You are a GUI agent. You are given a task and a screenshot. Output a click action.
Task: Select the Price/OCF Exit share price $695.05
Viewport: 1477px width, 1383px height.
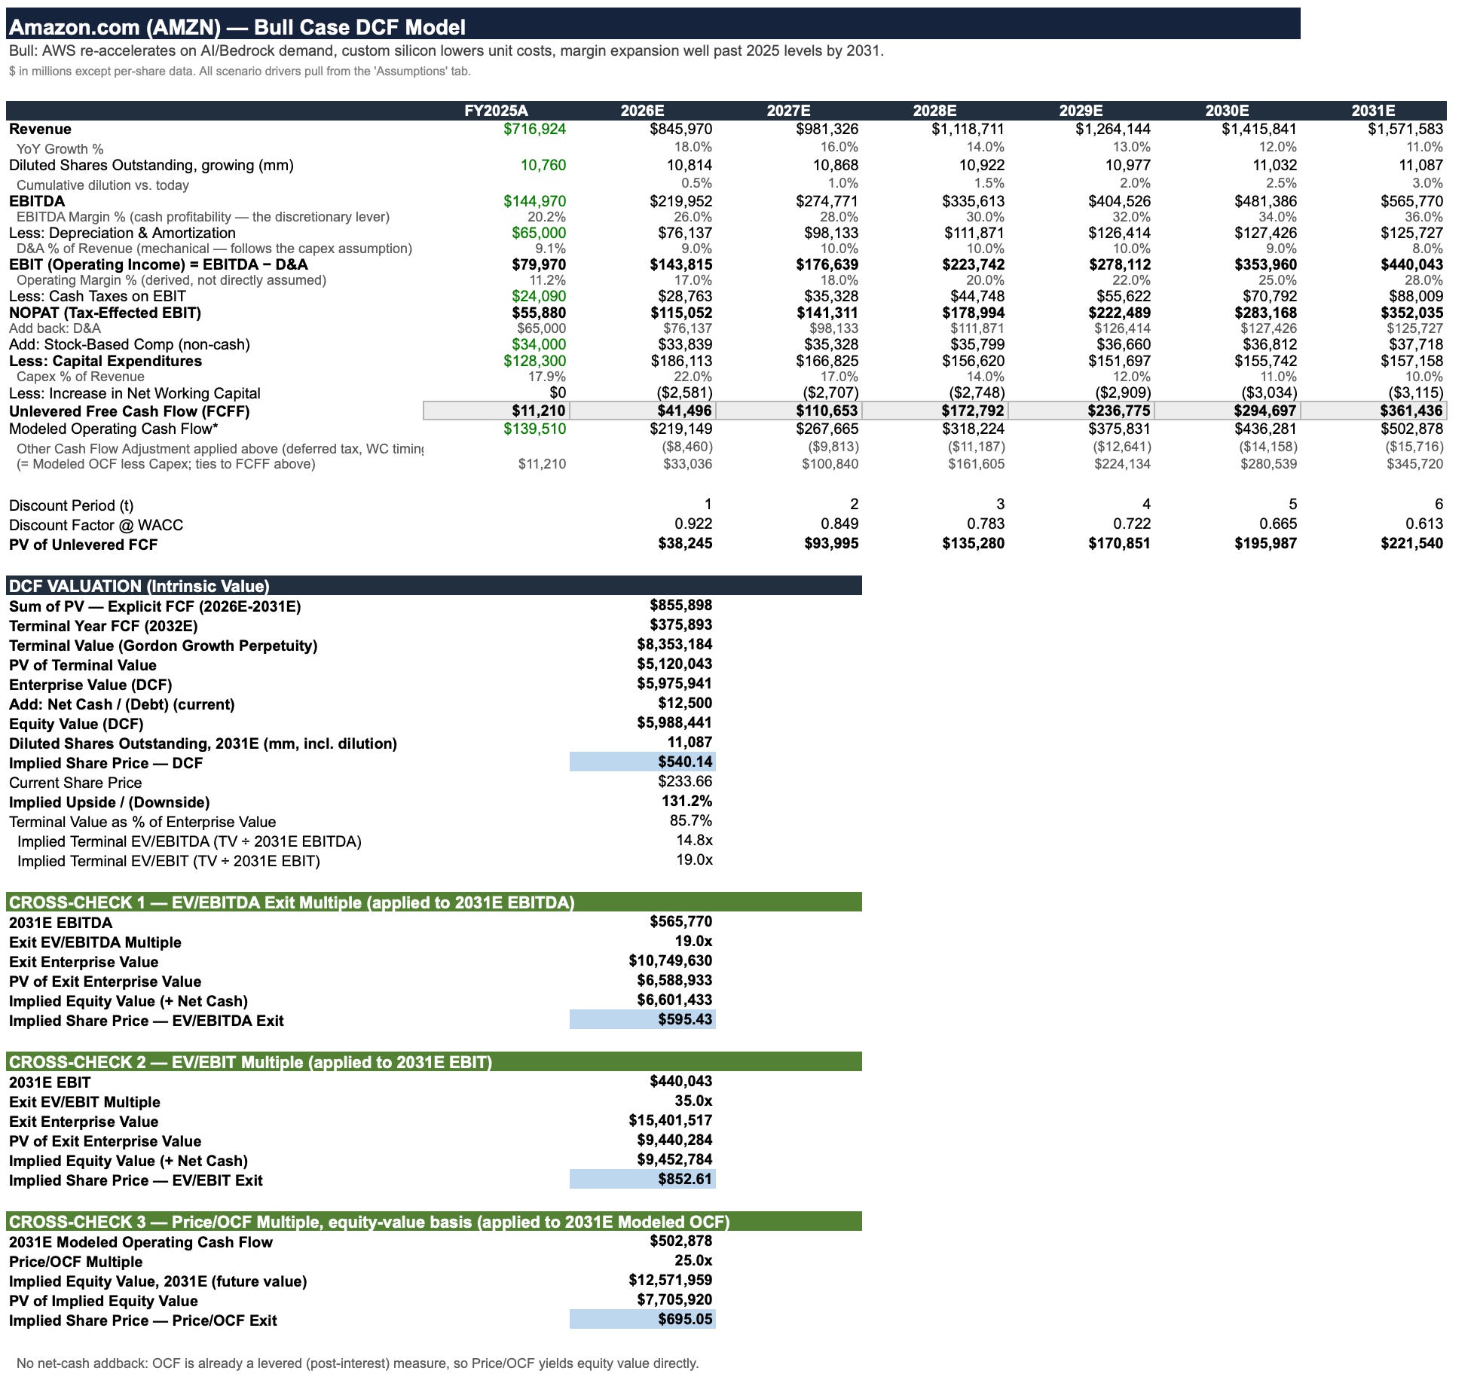point(642,1319)
